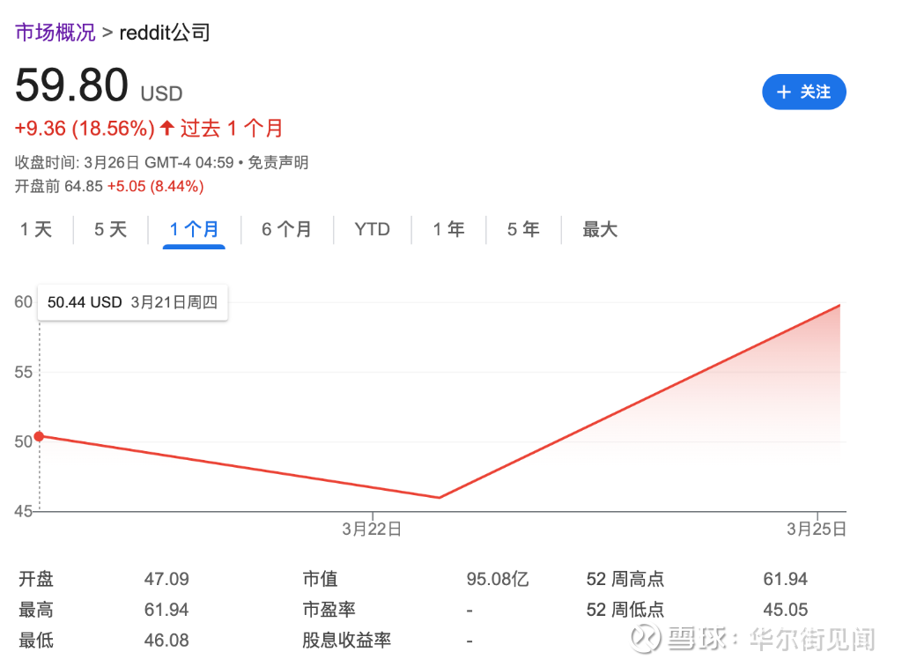Click the 55 y-axis label

(24, 372)
